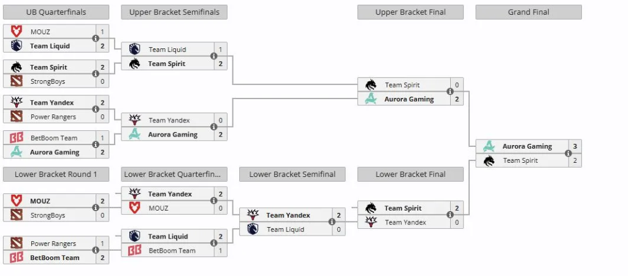Click the Lower Bracket Final info icon
628x276 pixels.
[450, 215]
